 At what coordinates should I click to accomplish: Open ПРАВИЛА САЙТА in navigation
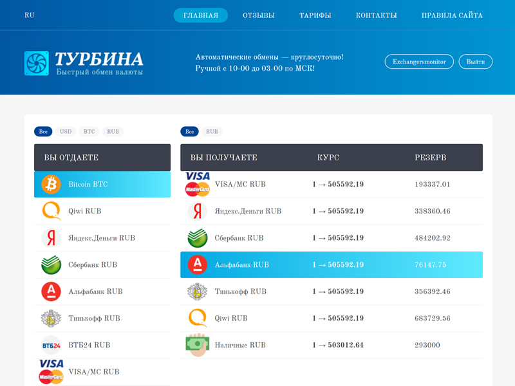(x=453, y=15)
